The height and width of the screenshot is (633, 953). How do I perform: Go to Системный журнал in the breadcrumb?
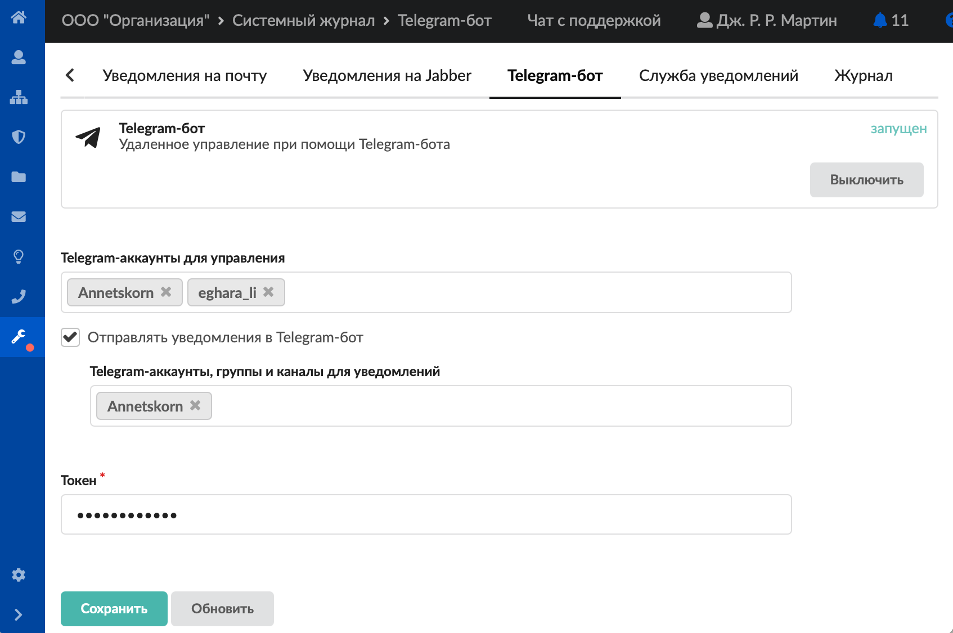[x=304, y=21]
